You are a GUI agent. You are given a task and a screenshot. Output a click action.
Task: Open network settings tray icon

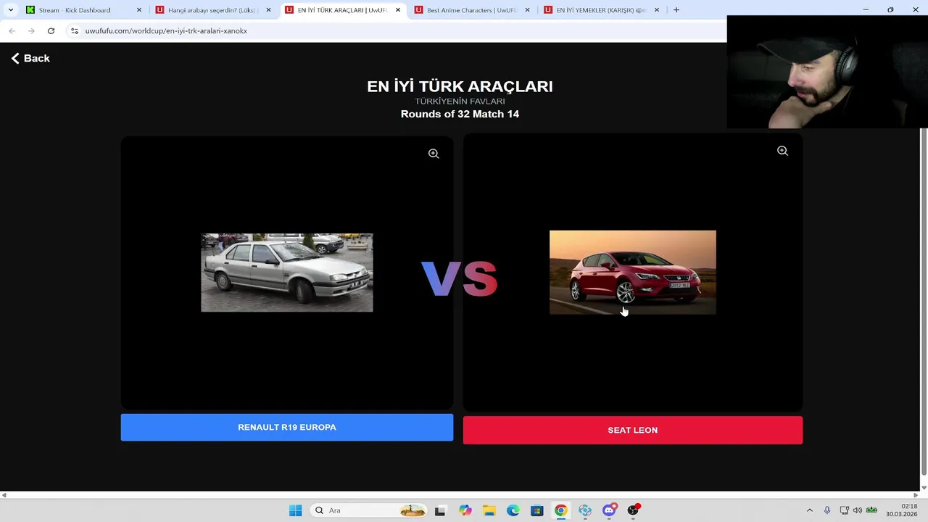pos(844,510)
